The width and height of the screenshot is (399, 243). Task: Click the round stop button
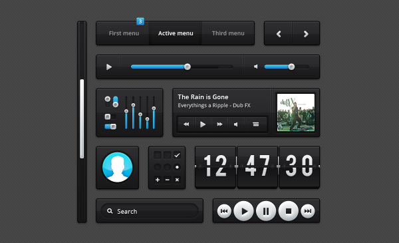[x=289, y=211]
